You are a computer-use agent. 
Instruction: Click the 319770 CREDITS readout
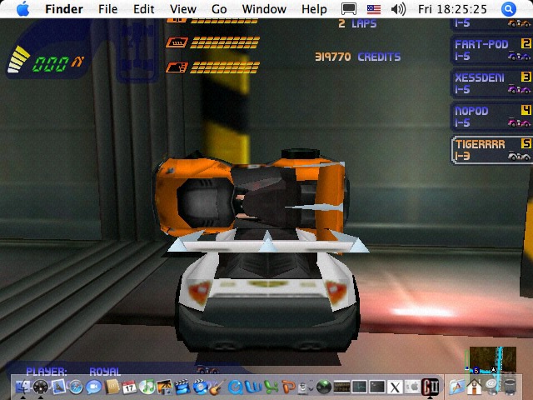(x=357, y=57)
